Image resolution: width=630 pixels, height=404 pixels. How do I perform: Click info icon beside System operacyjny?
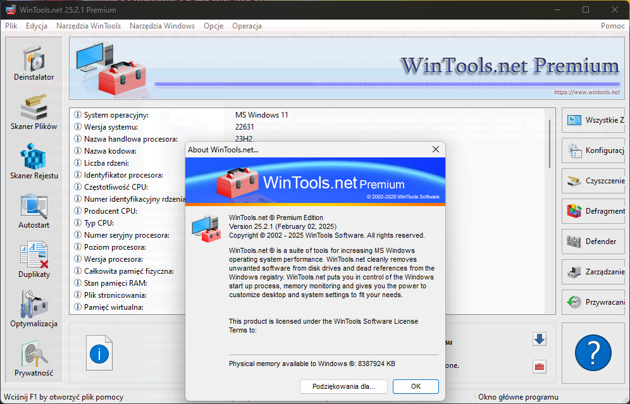pos(78,115)
